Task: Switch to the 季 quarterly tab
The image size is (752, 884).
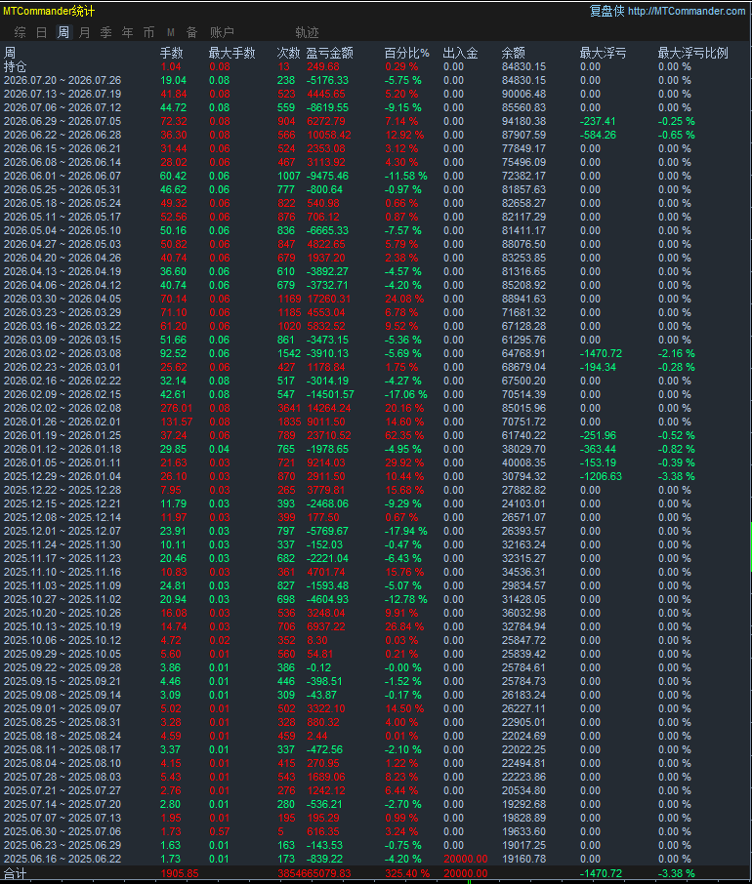Action: pos(106,33)
